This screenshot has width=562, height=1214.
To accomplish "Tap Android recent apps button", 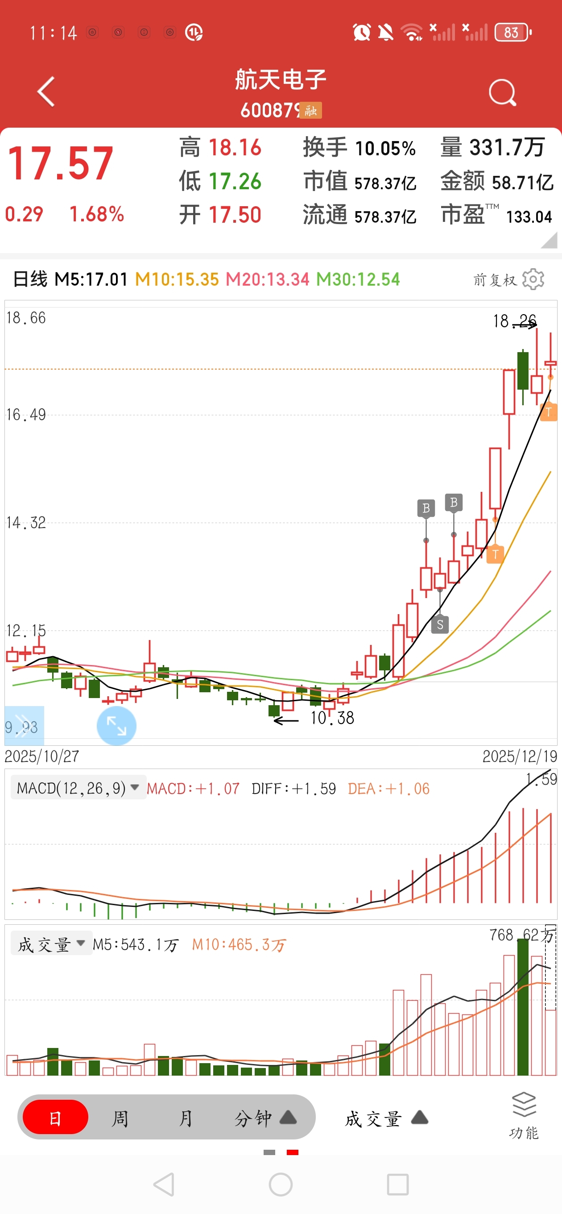I will [397, 1184].
